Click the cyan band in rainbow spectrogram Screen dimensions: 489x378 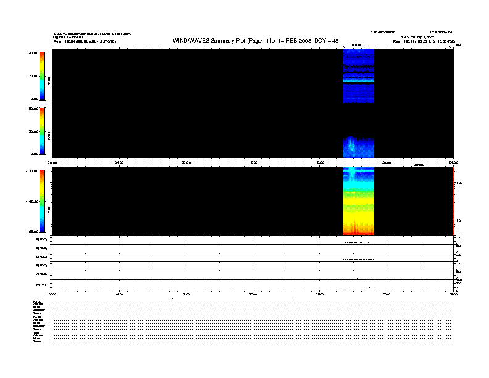pyautogui.click(x=359, y=185)
